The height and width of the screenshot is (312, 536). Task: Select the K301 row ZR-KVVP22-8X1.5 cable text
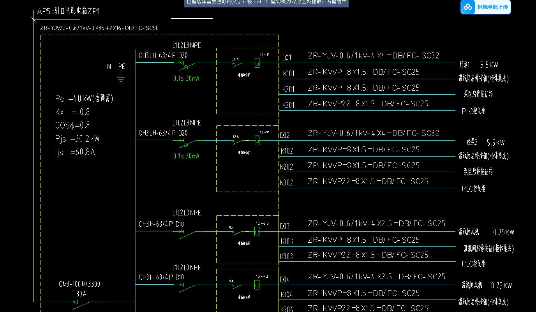(x=368, y=104)
